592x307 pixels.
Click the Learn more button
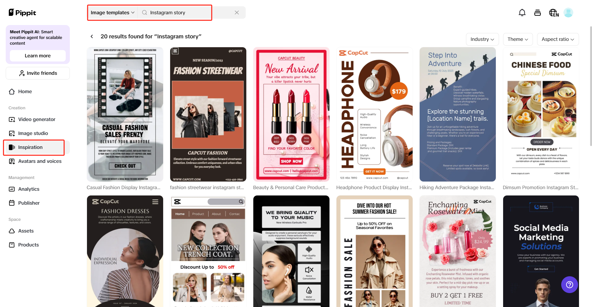[x=37, y=55]
